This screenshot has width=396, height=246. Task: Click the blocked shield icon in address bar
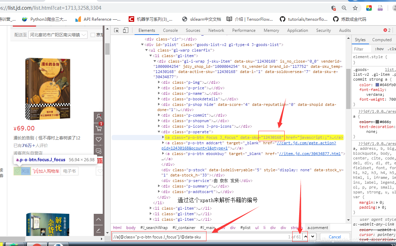coord(333,8)
